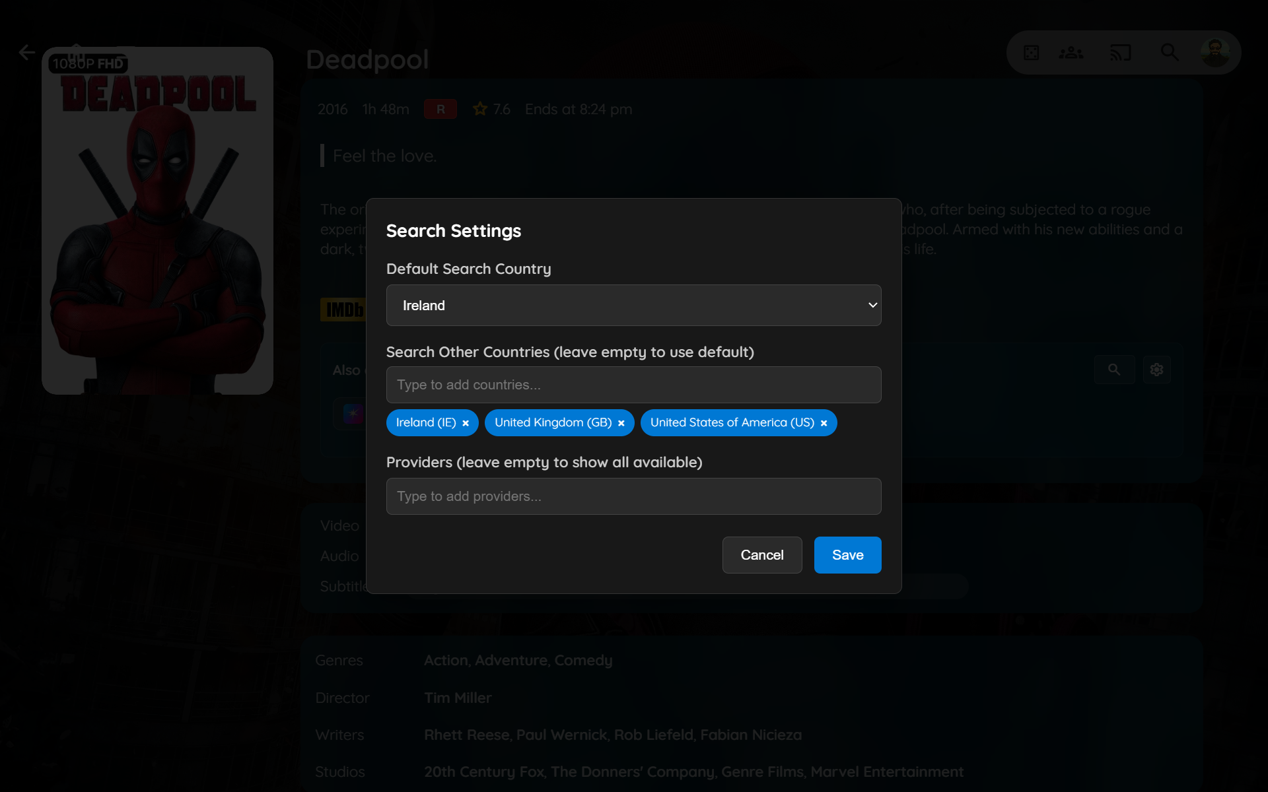Click the Deadpool title heading
This screenshot has width=1268, height=792.
coord(367,60)
